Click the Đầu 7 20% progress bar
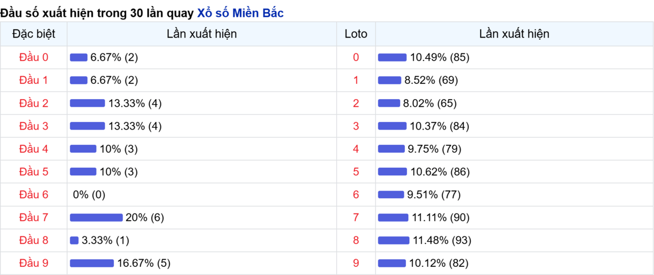Viewport: 654px width, 275px height. pyautogui.click(x=96, y=218)
